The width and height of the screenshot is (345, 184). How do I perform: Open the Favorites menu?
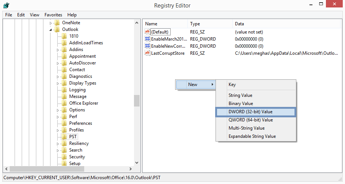coord(53,15)
